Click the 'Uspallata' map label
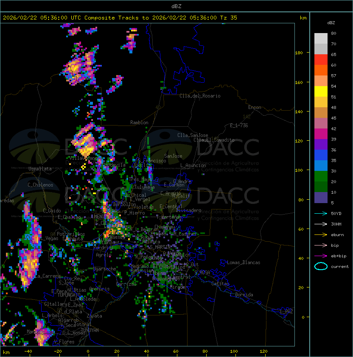The height and width of the screenshot is (357, 353). point(40,169)
